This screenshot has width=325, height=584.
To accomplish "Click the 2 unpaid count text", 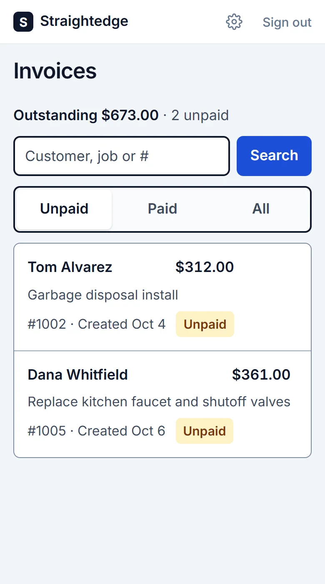I will pos(200,115).
